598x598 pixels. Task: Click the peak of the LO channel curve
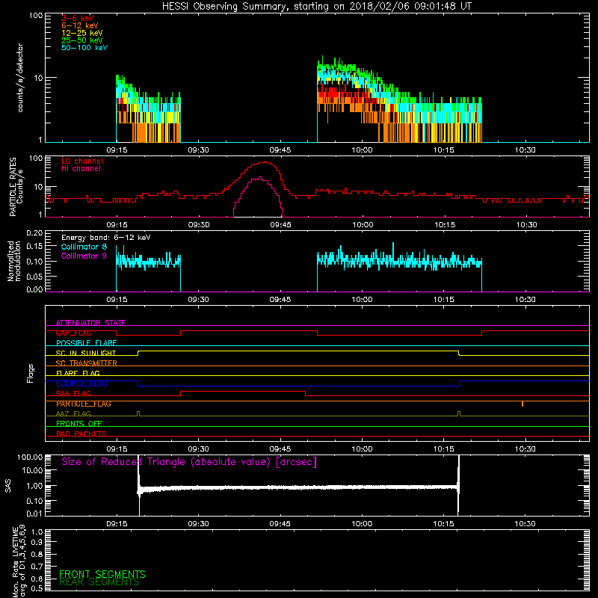pyautogui.click(x=264, y=162)
